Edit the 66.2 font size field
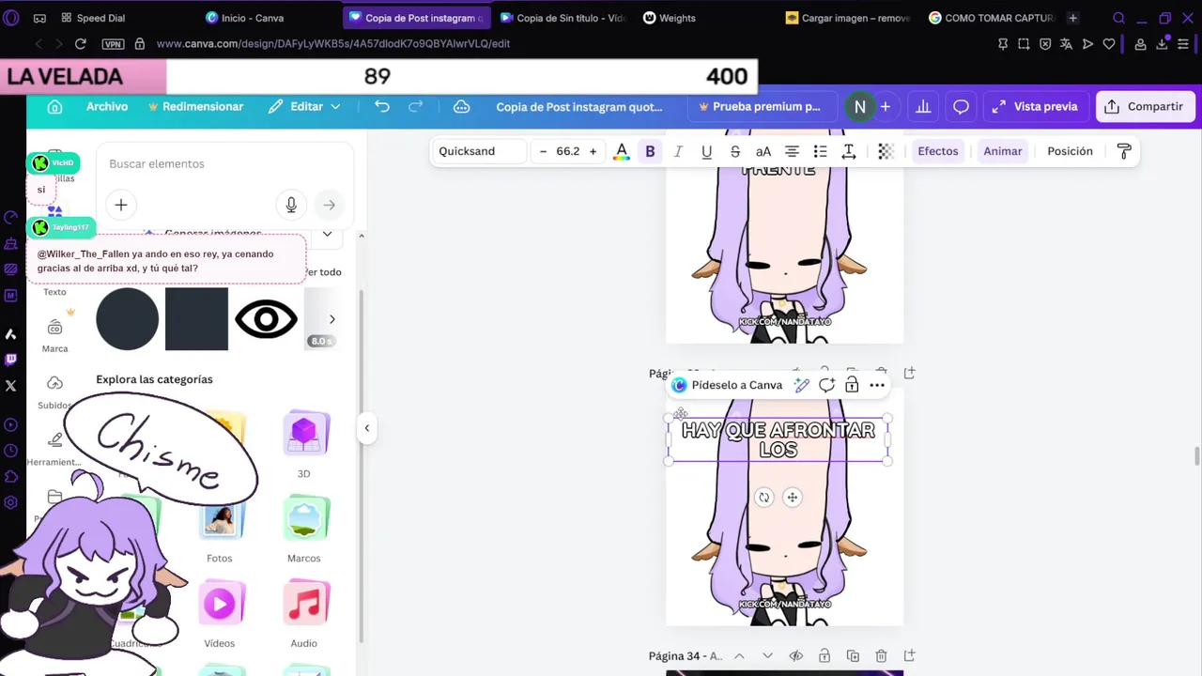This screenshot has height=676, width=1202. coord(567,151)
